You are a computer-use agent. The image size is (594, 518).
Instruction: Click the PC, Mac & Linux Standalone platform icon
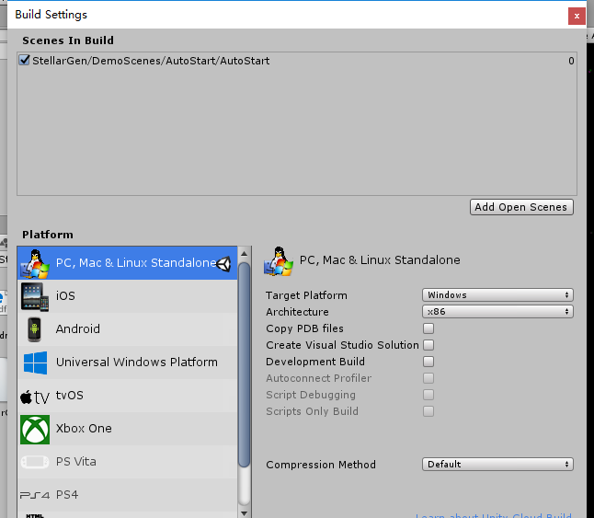(35, 264)
